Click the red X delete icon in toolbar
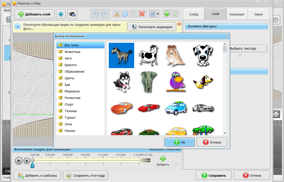 point(142,14)
